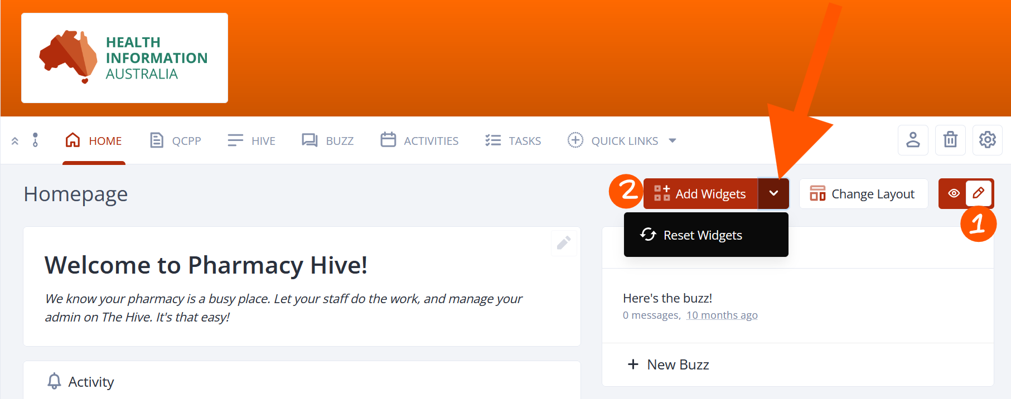Click the trash bin icon
The width and height of the screenshot is (1011, 399).
coord(950,140)
